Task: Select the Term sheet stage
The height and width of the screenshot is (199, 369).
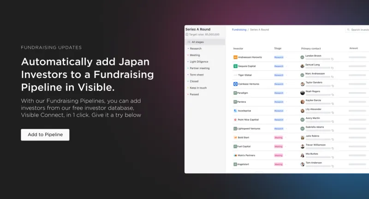Action: (x=197, y=75)
